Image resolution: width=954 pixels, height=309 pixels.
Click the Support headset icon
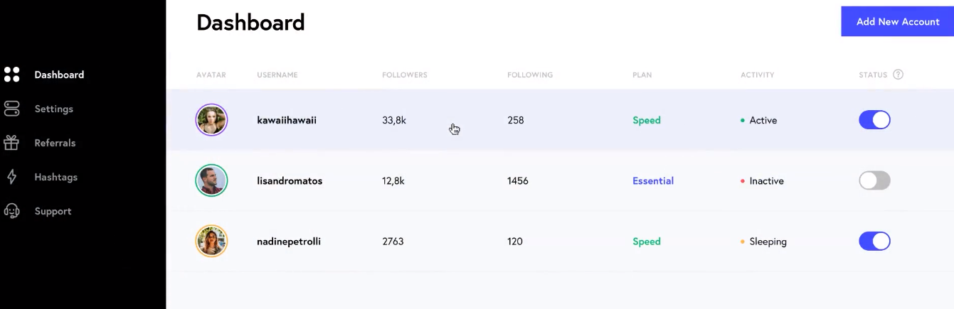[x=11, y=211]
